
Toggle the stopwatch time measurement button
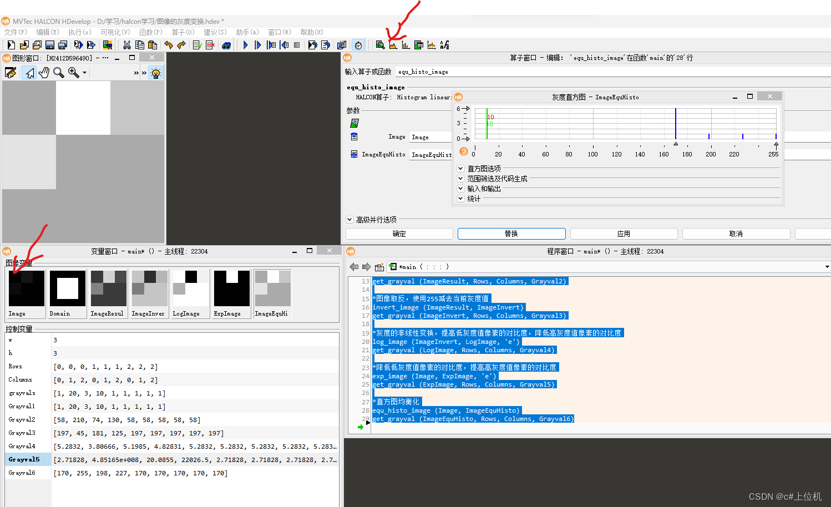coord(358,45)
